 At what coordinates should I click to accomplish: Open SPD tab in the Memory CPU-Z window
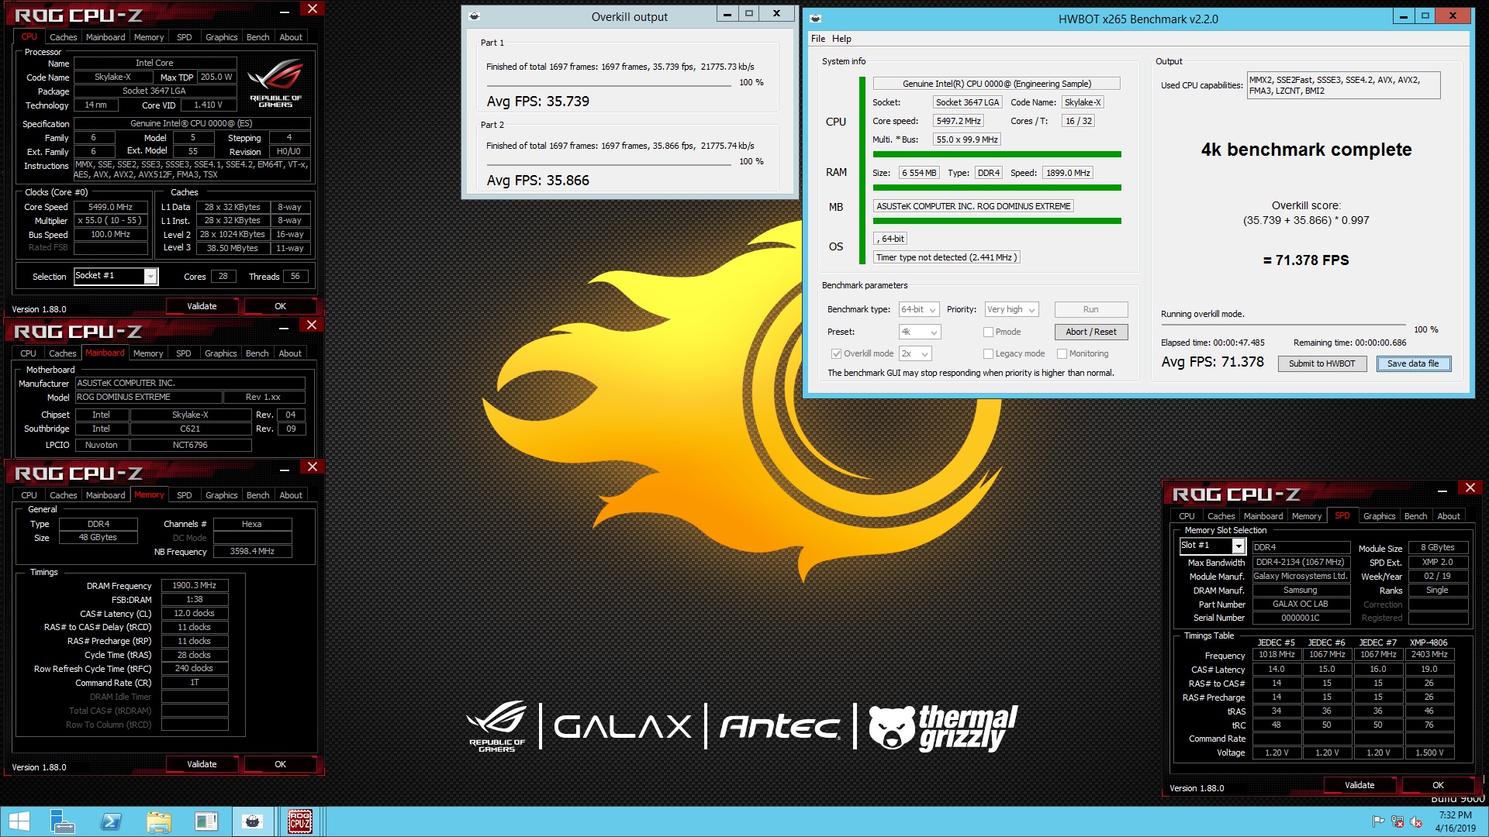184,495
